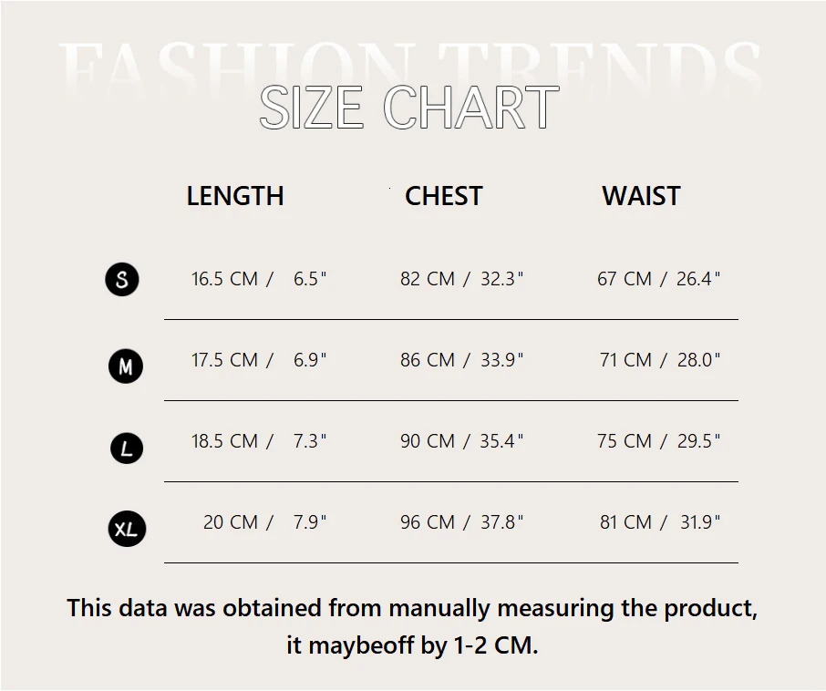Select the WAIST column header

click(x=641, y=196)
